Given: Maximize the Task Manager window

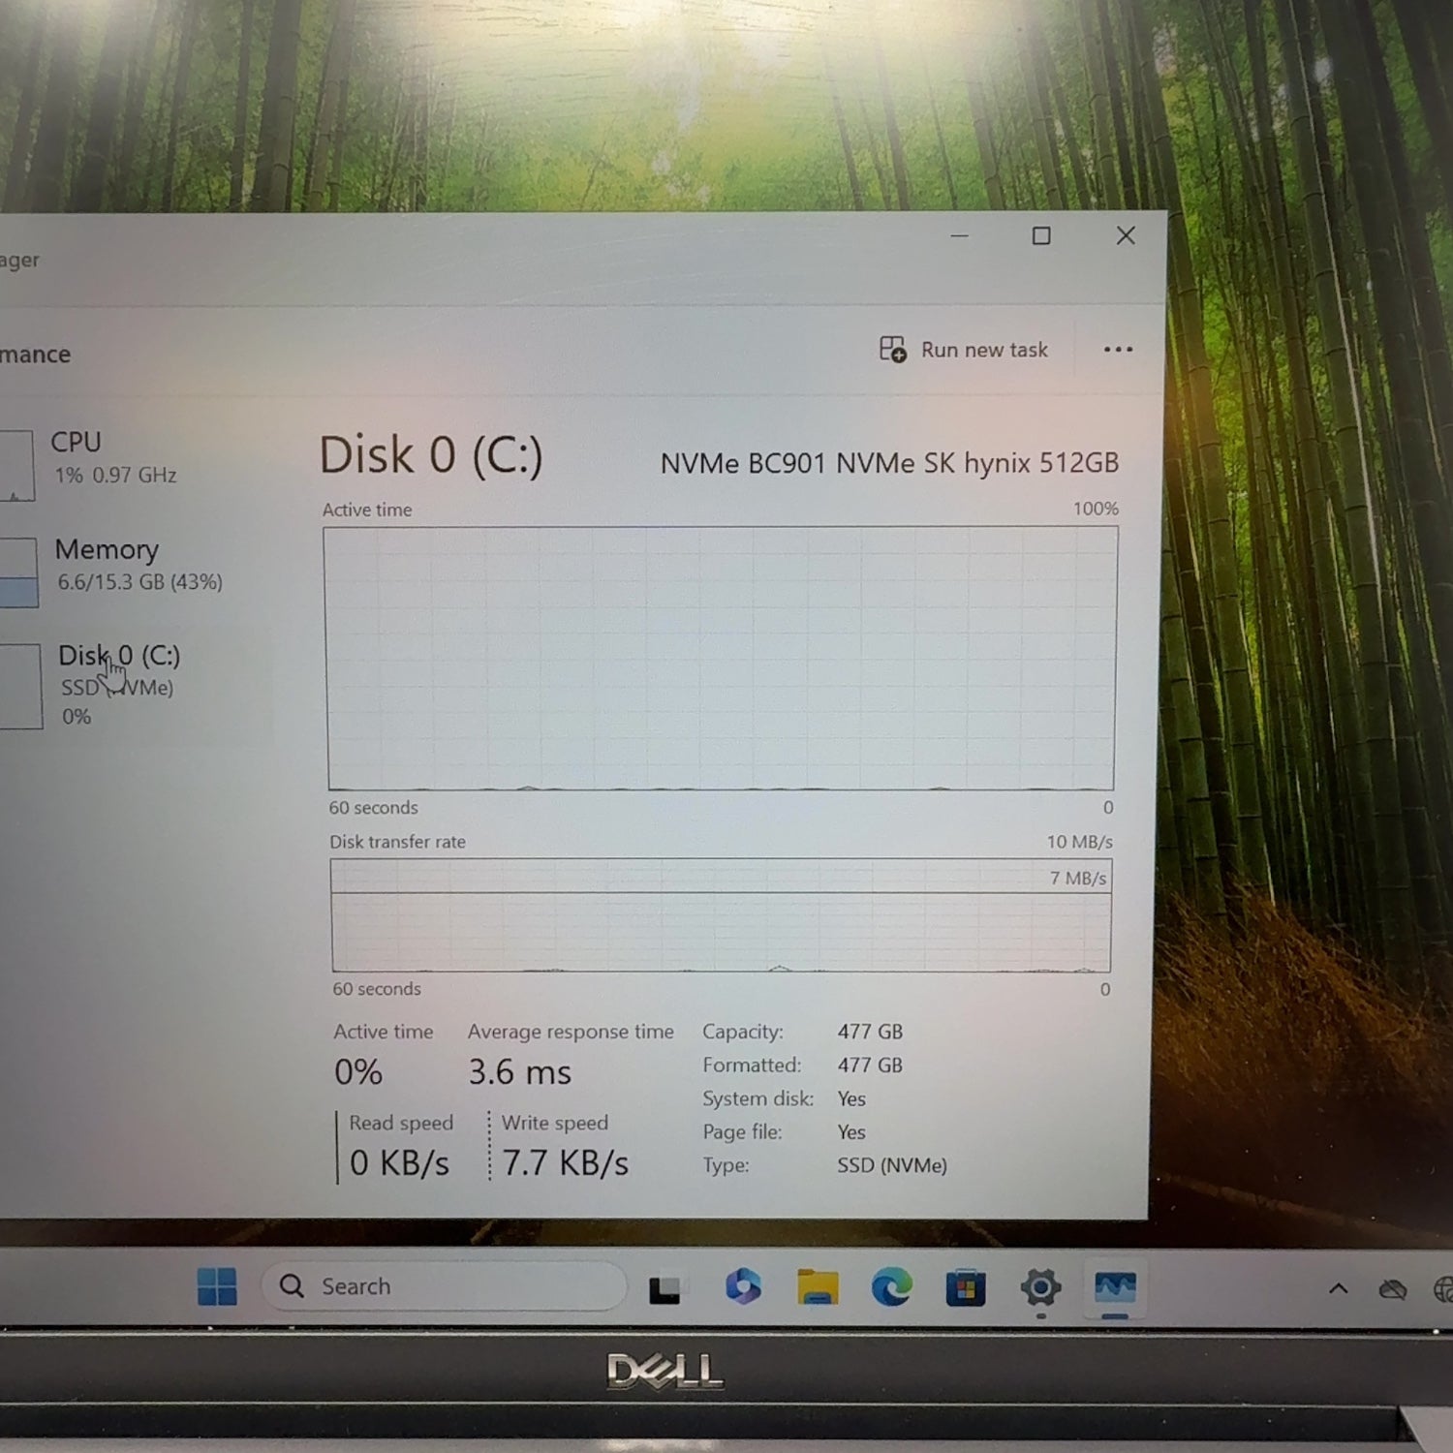Looking at the screenshot, I should pos(1041,236).
